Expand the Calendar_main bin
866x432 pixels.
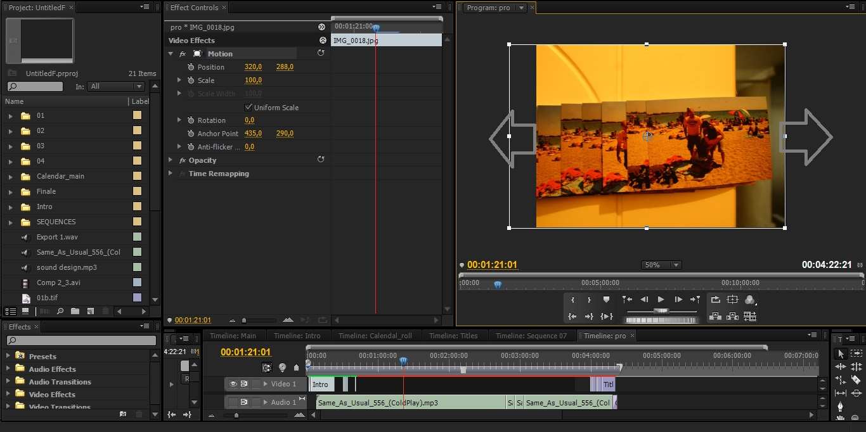10,176
